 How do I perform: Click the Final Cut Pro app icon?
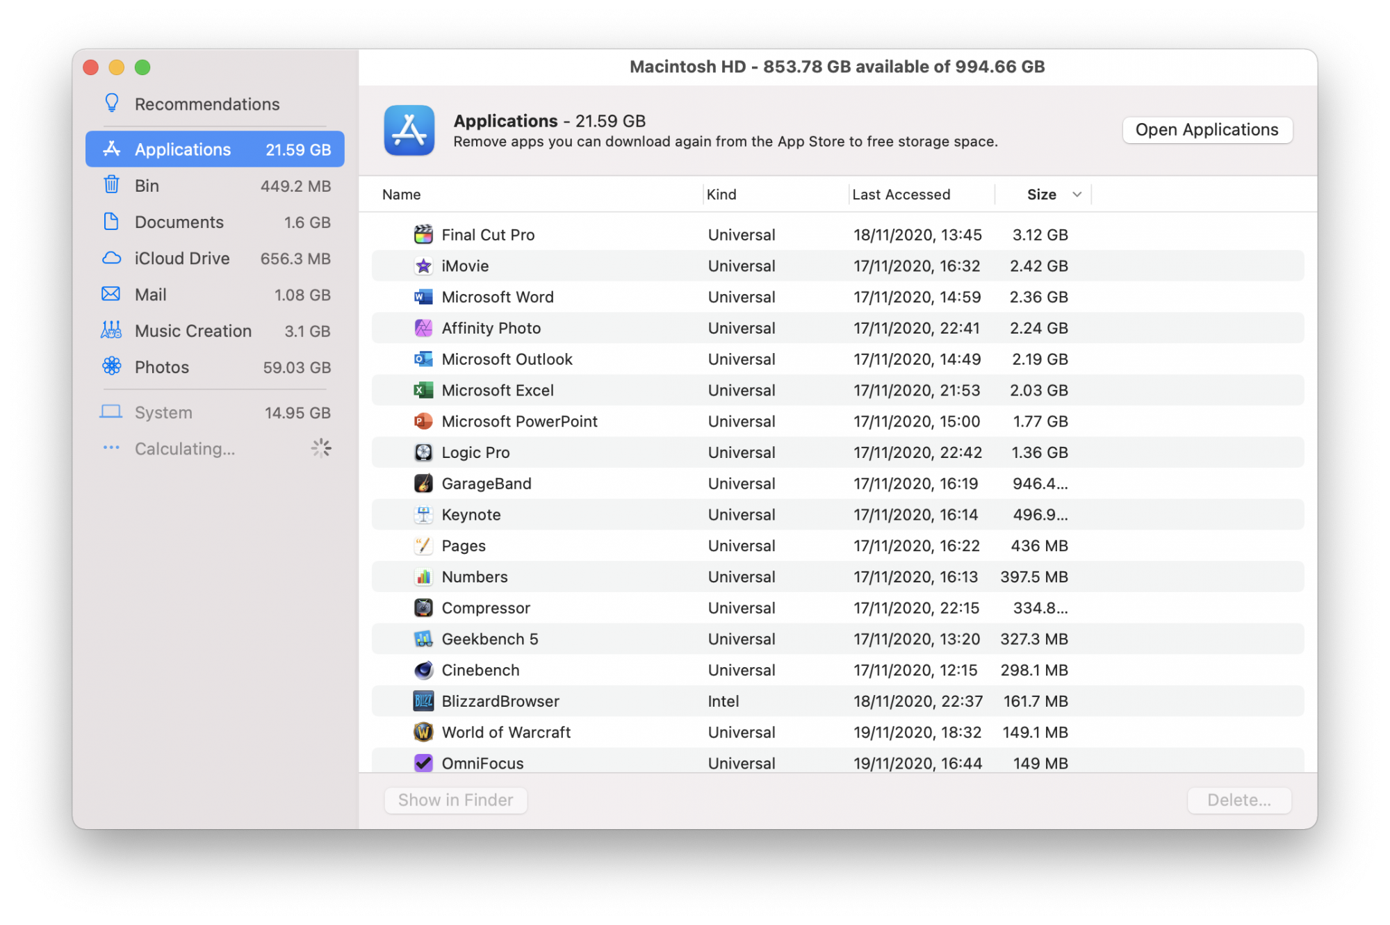pyautogui.click(x=423, y=235)
